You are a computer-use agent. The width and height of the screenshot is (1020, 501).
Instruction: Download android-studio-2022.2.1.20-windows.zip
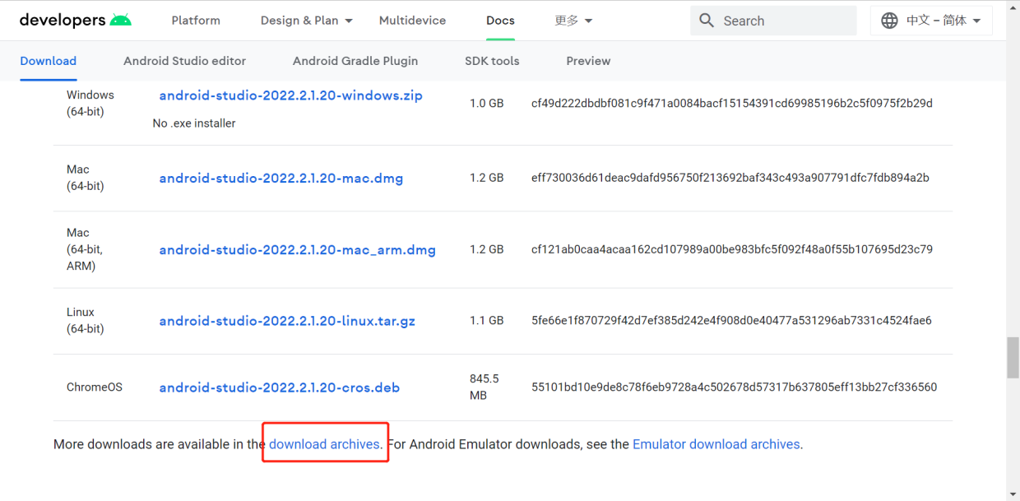coord(291,95)
